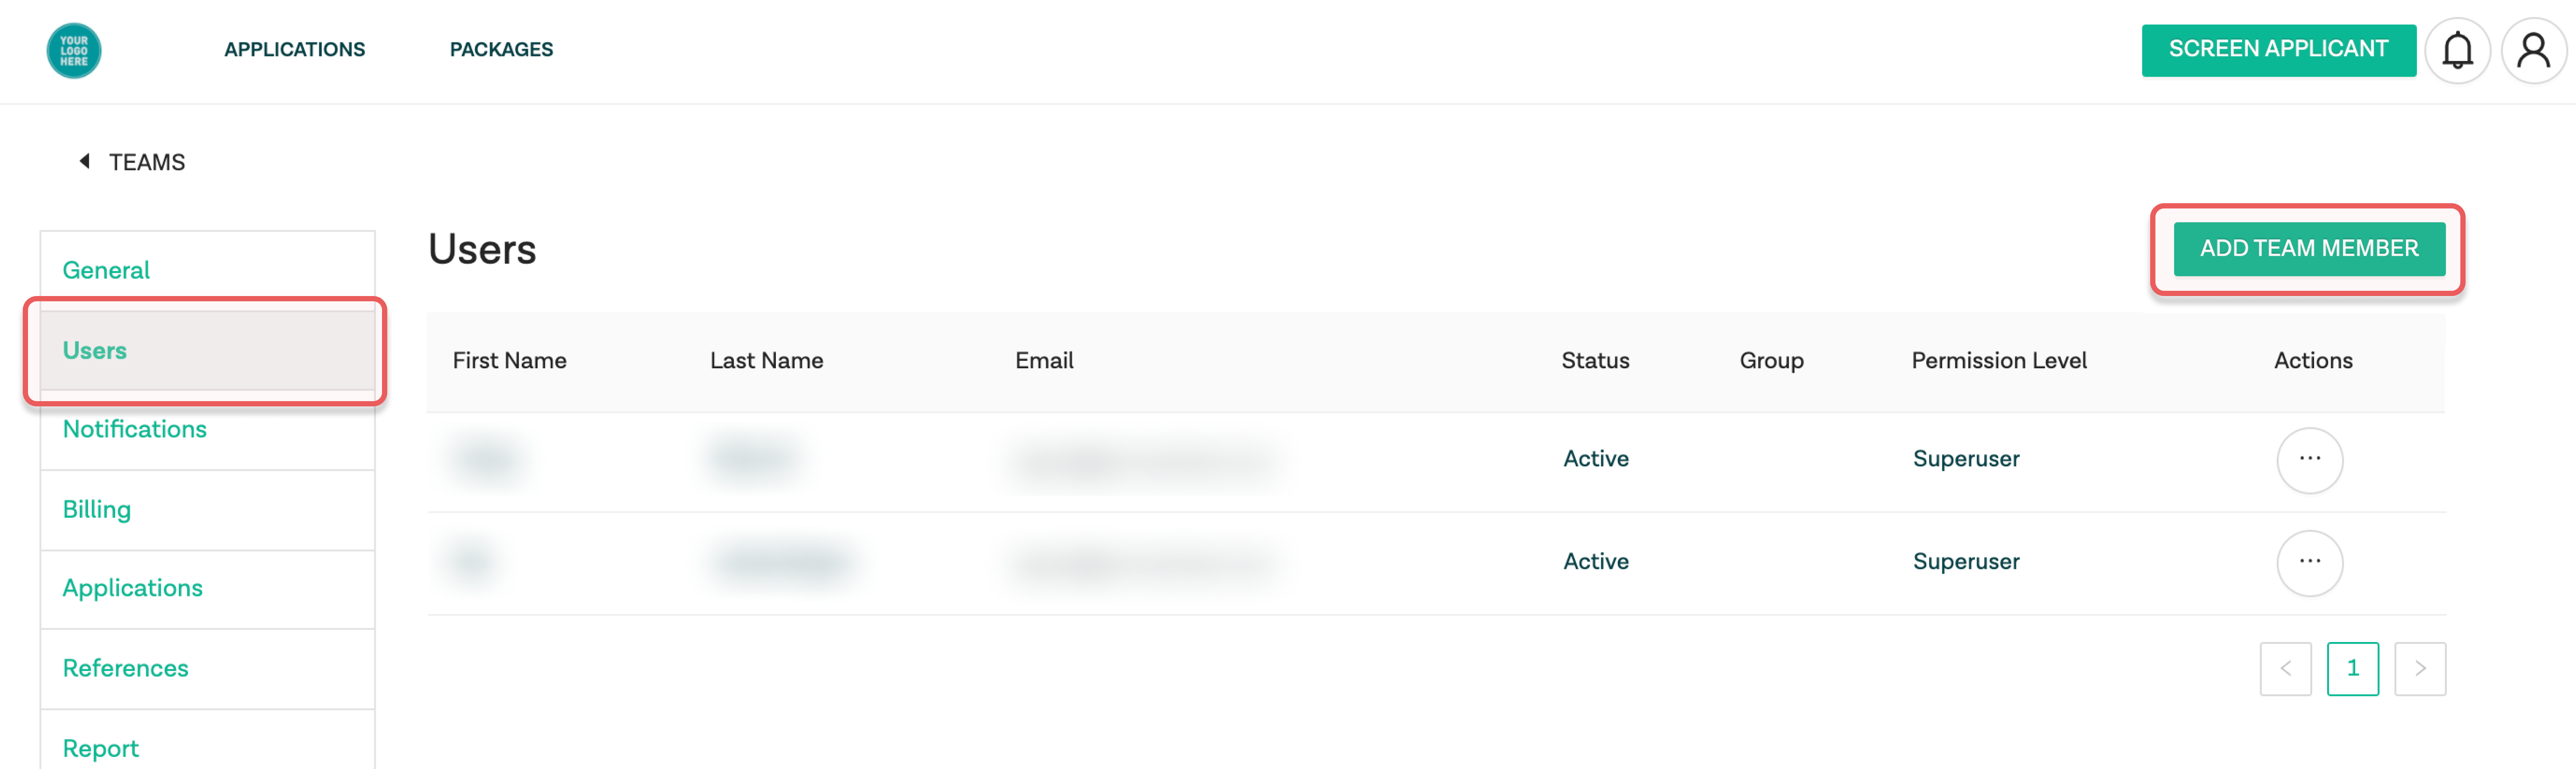Go to the next page arrow
The image size is (2576, 769).
click(x=2419, y=668)
